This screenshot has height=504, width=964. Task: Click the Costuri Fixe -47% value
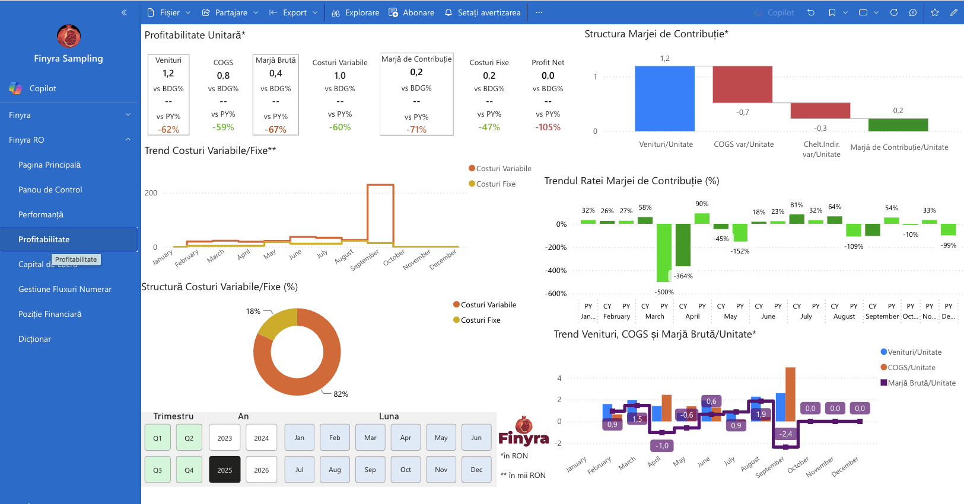(489, 127)
